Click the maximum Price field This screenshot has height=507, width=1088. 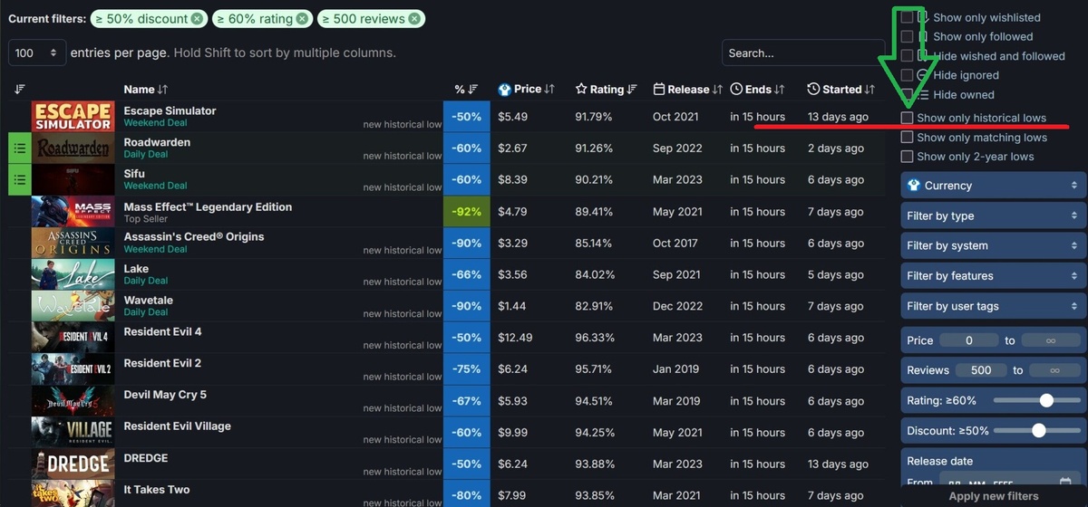click(x=1051, y=340)
